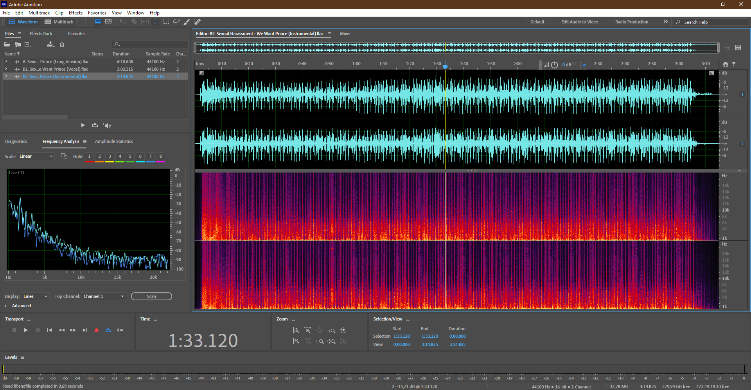
Task: Select the Time Selection tool
Action: [155, 22]
